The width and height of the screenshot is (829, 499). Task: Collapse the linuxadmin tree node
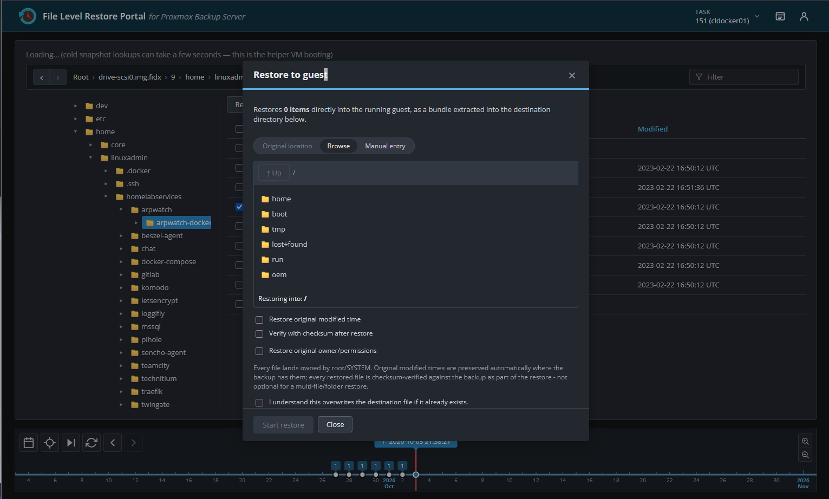pyautogui.click(x=90, y=158)
